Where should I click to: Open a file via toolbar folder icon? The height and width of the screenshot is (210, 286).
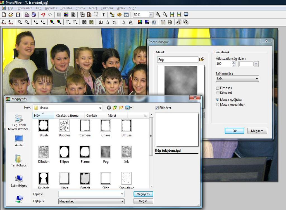11,15
